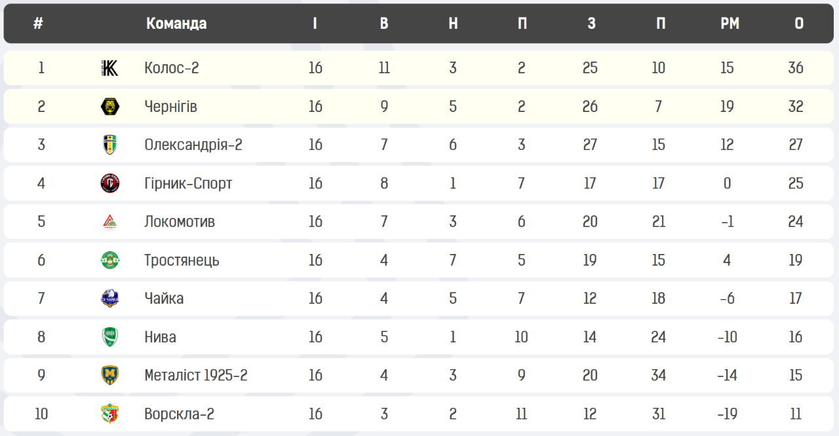The height and width of the screenshot is (436, 839).
Task: Select the Ворскла-2 team name
Action: coord(180,414)
